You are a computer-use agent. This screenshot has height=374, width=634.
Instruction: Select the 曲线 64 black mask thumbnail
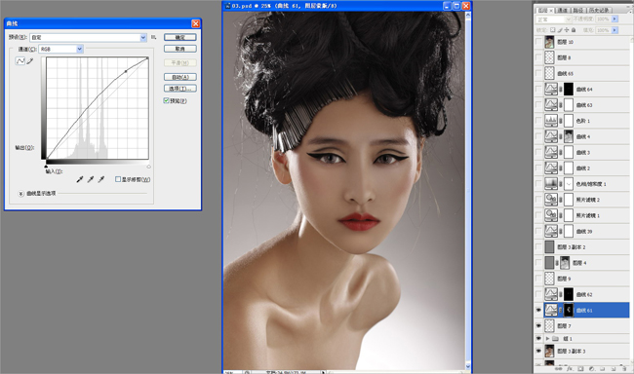(569, 90)
